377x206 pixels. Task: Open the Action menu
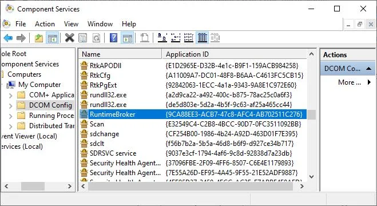(45, 24)
